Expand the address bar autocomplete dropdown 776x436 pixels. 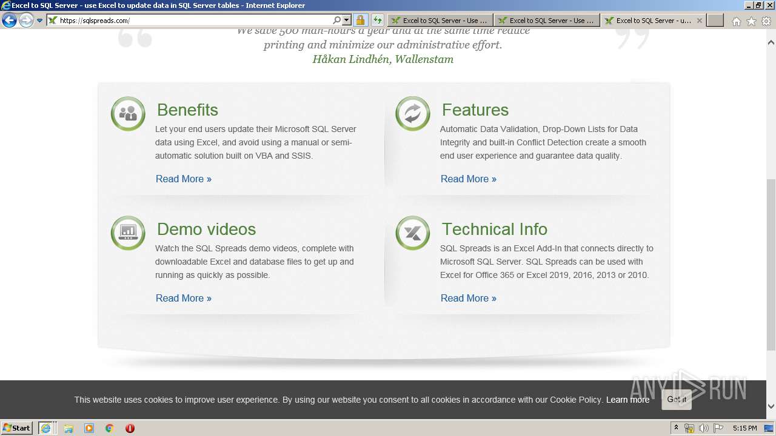coord(347,20)
